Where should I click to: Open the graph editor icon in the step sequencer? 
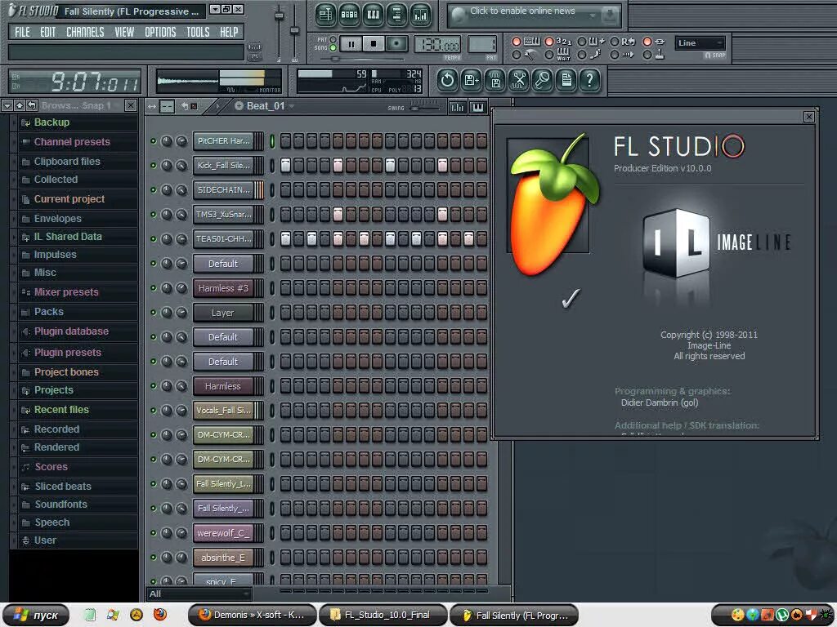tap(457, 107)
